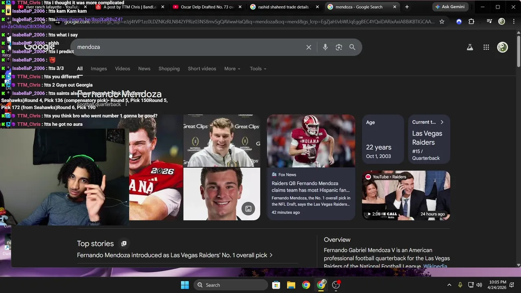
Task: Select the Shopping search filter
Action: pyautogui.click(x=169, y=69)
